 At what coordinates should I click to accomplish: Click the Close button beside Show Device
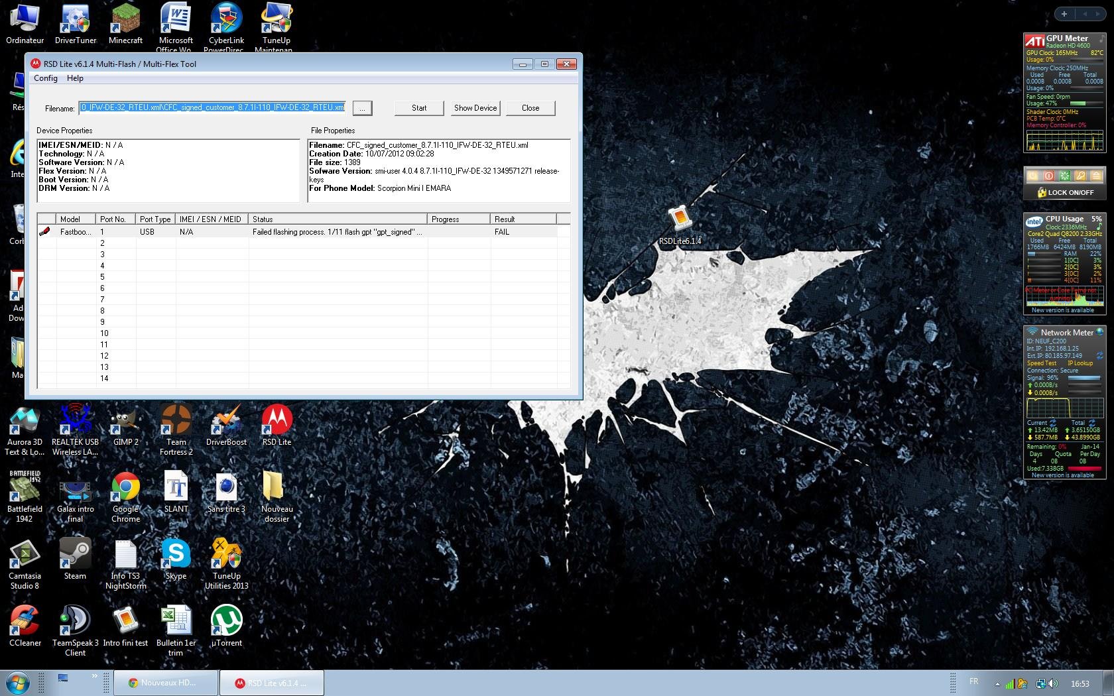tap(530, 108)
